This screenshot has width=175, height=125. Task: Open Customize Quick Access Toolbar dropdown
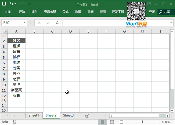(x=30, y=4)
